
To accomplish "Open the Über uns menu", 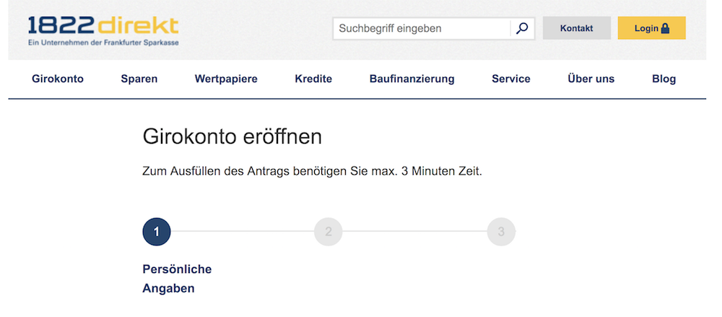I will 591,79.
